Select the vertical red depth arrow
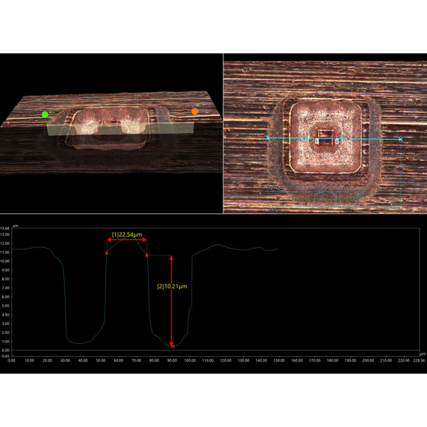 tap(172, 301)
